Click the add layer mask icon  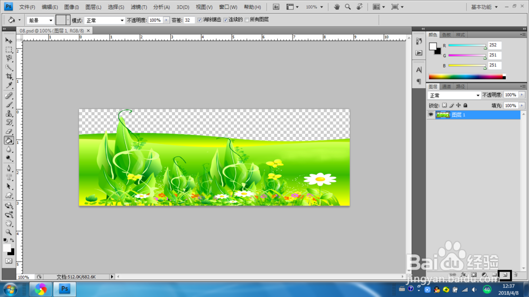coord(474,275)
